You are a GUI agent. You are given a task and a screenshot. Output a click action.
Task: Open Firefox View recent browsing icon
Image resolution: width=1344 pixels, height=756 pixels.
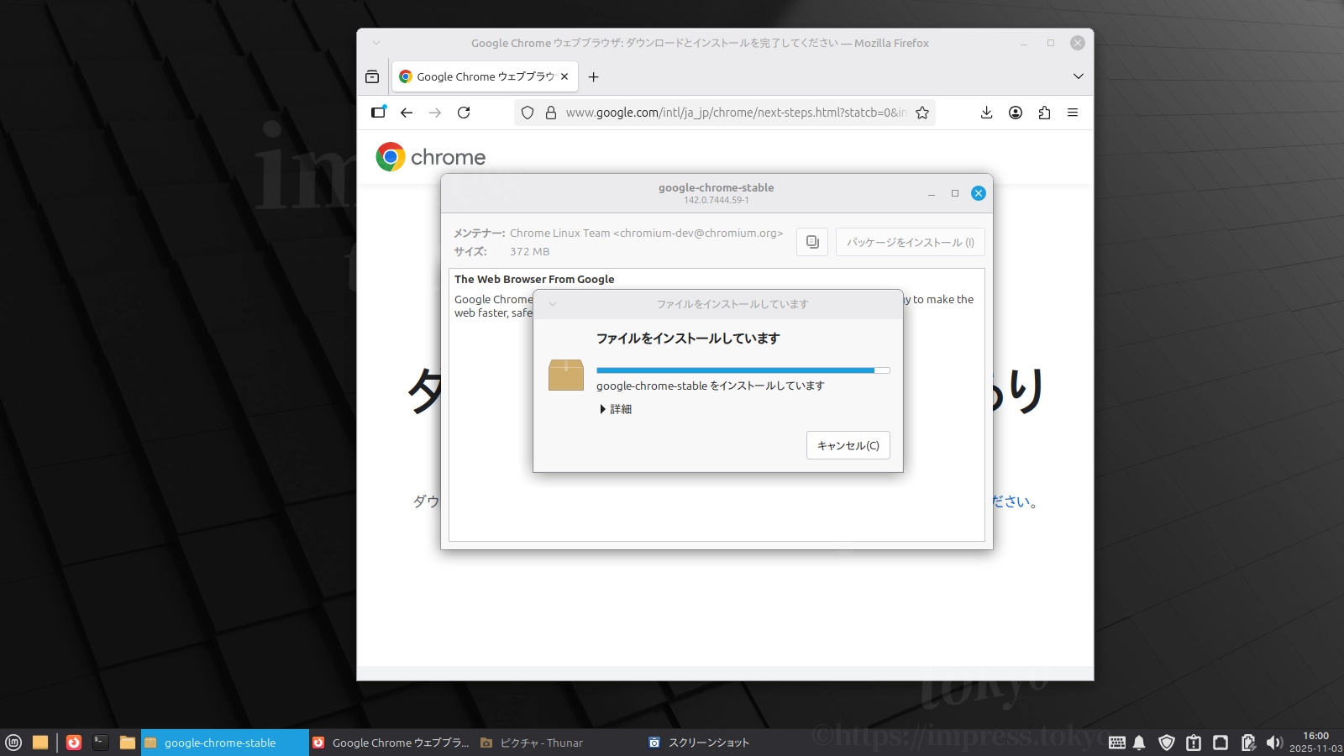[372, 77]
